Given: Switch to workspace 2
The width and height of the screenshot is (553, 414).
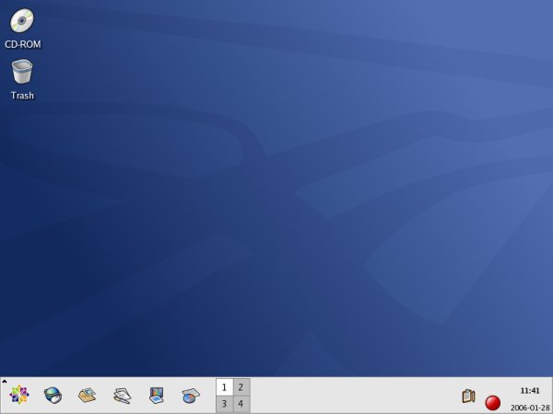Looking at the screenshot, I should tap(241, 387).
